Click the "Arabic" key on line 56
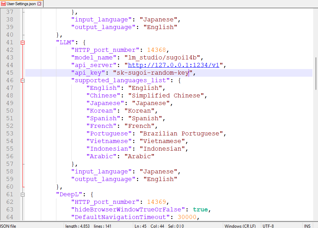Image resolution: width=318 pixels, height=228 pixels. click(x=101, y=156)
